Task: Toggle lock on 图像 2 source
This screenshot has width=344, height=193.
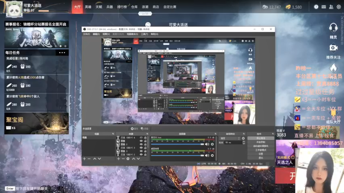Action: click(145, 145)
